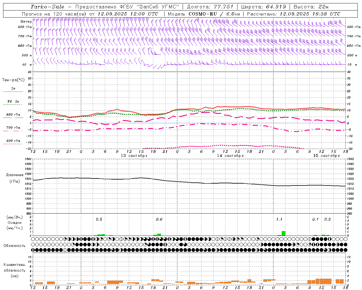Click the "Ветер" wind panel label
The width and height of the screenshot is (362, 290).
[x=26, y=22]
